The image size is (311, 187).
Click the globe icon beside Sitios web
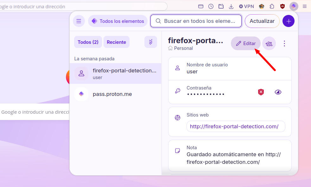point(178,118)
